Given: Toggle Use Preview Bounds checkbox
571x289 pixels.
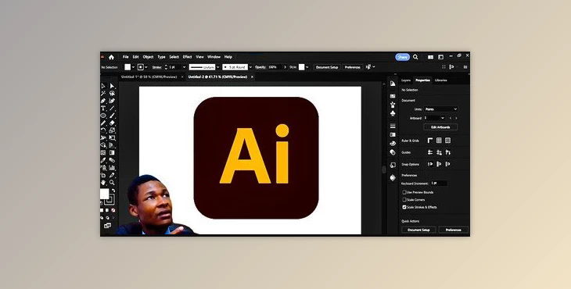Looking at the screenshot, I should click(x=404, y=192).
